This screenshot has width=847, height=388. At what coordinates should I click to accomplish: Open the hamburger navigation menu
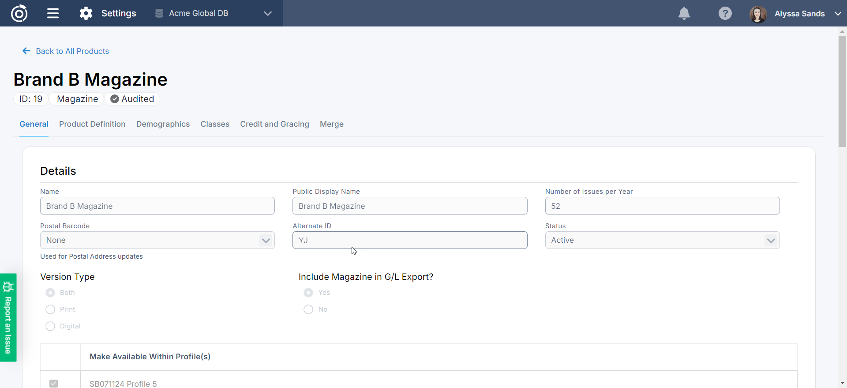point(53,13)
